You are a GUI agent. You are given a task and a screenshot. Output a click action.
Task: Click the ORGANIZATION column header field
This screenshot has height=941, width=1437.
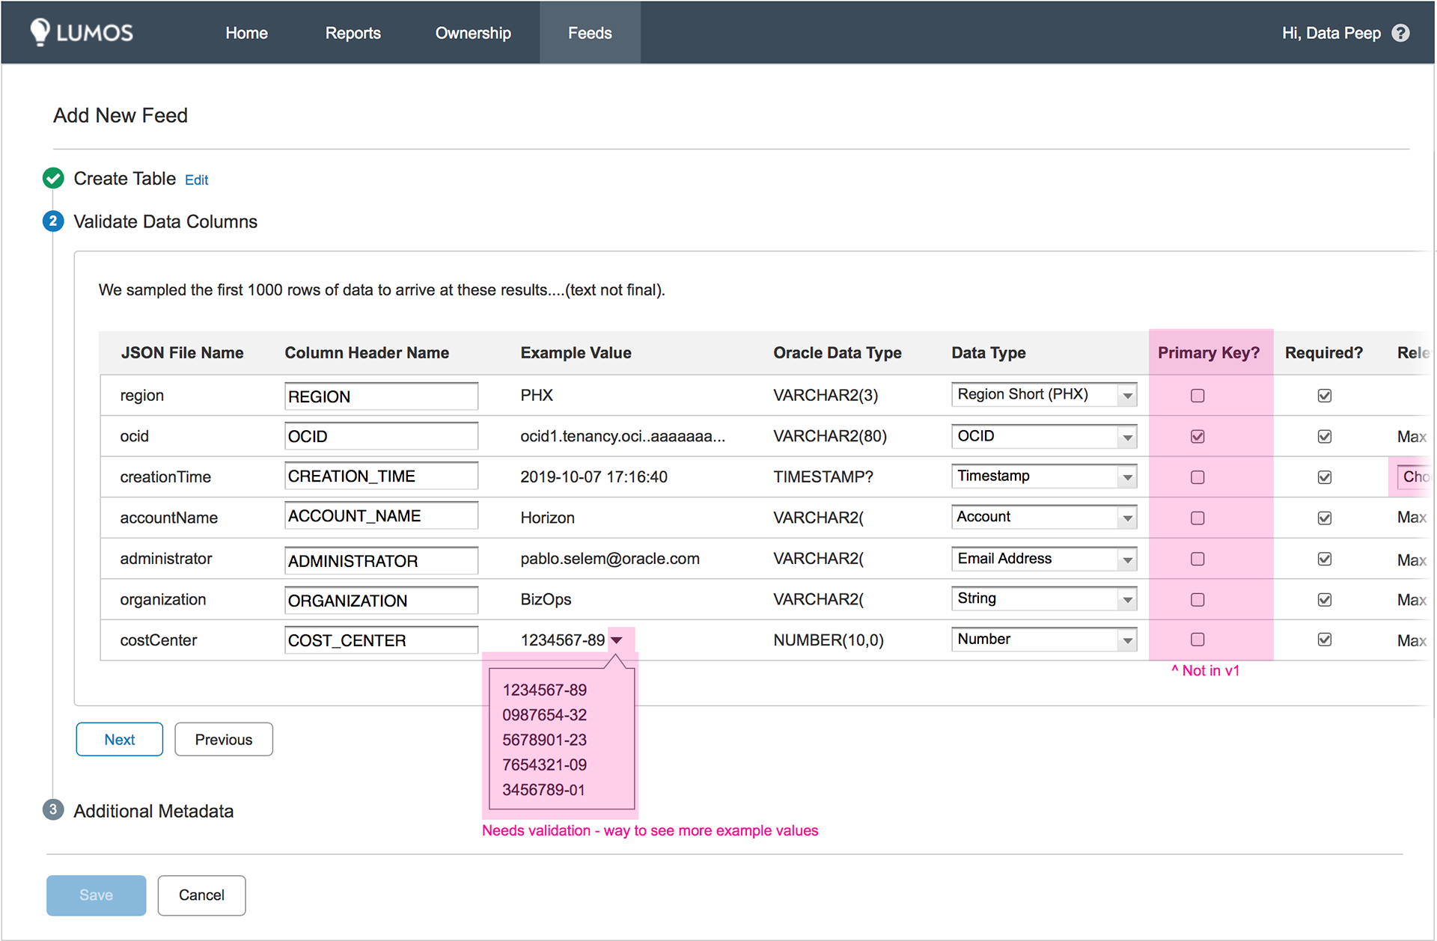(x=381, y=600)
